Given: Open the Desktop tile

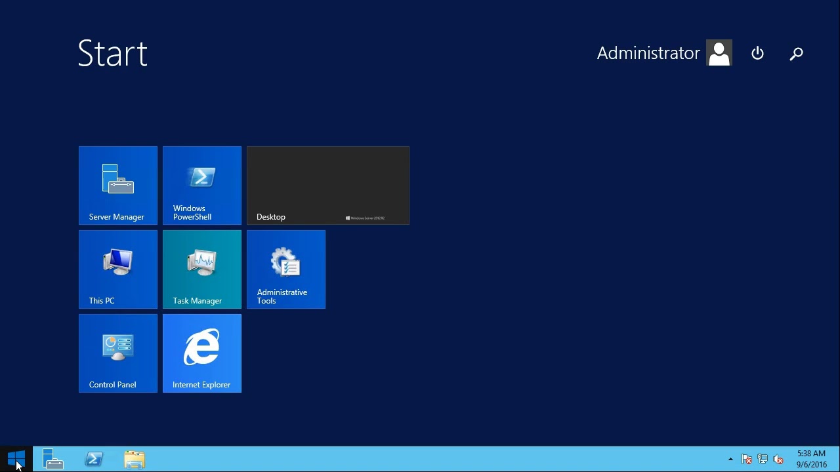Looking at the screenshot, I should 328,186.
